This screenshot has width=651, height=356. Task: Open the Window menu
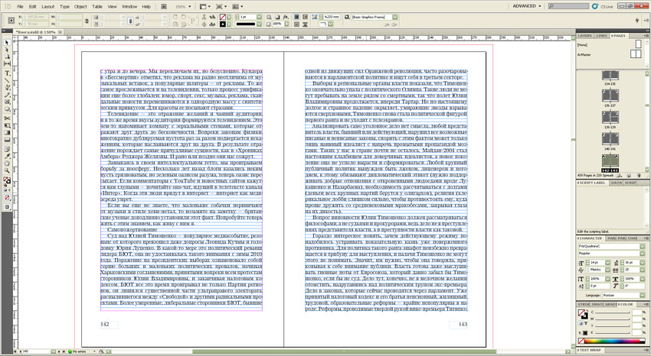pos(129,7)
